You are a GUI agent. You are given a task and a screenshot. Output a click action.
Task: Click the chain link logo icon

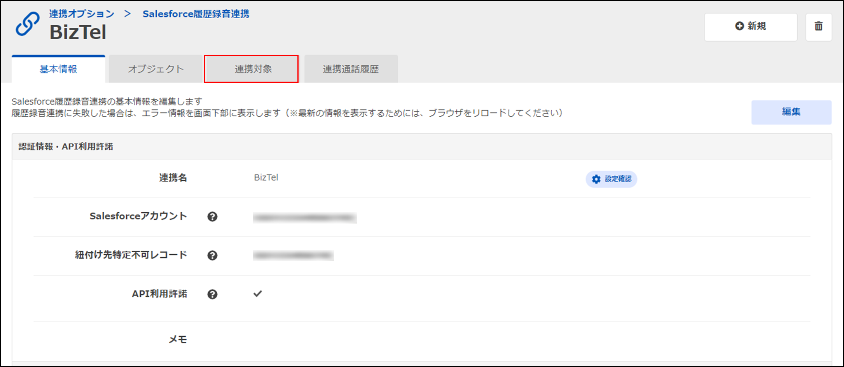(x=27, y=24)
